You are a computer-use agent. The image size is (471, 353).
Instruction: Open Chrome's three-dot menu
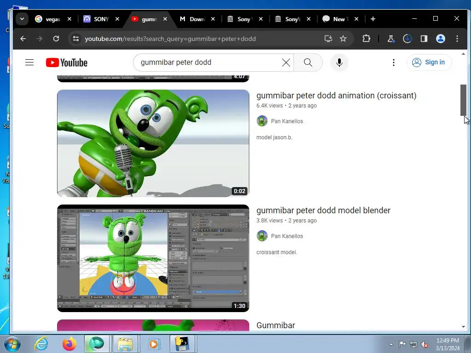coord(457,39)
